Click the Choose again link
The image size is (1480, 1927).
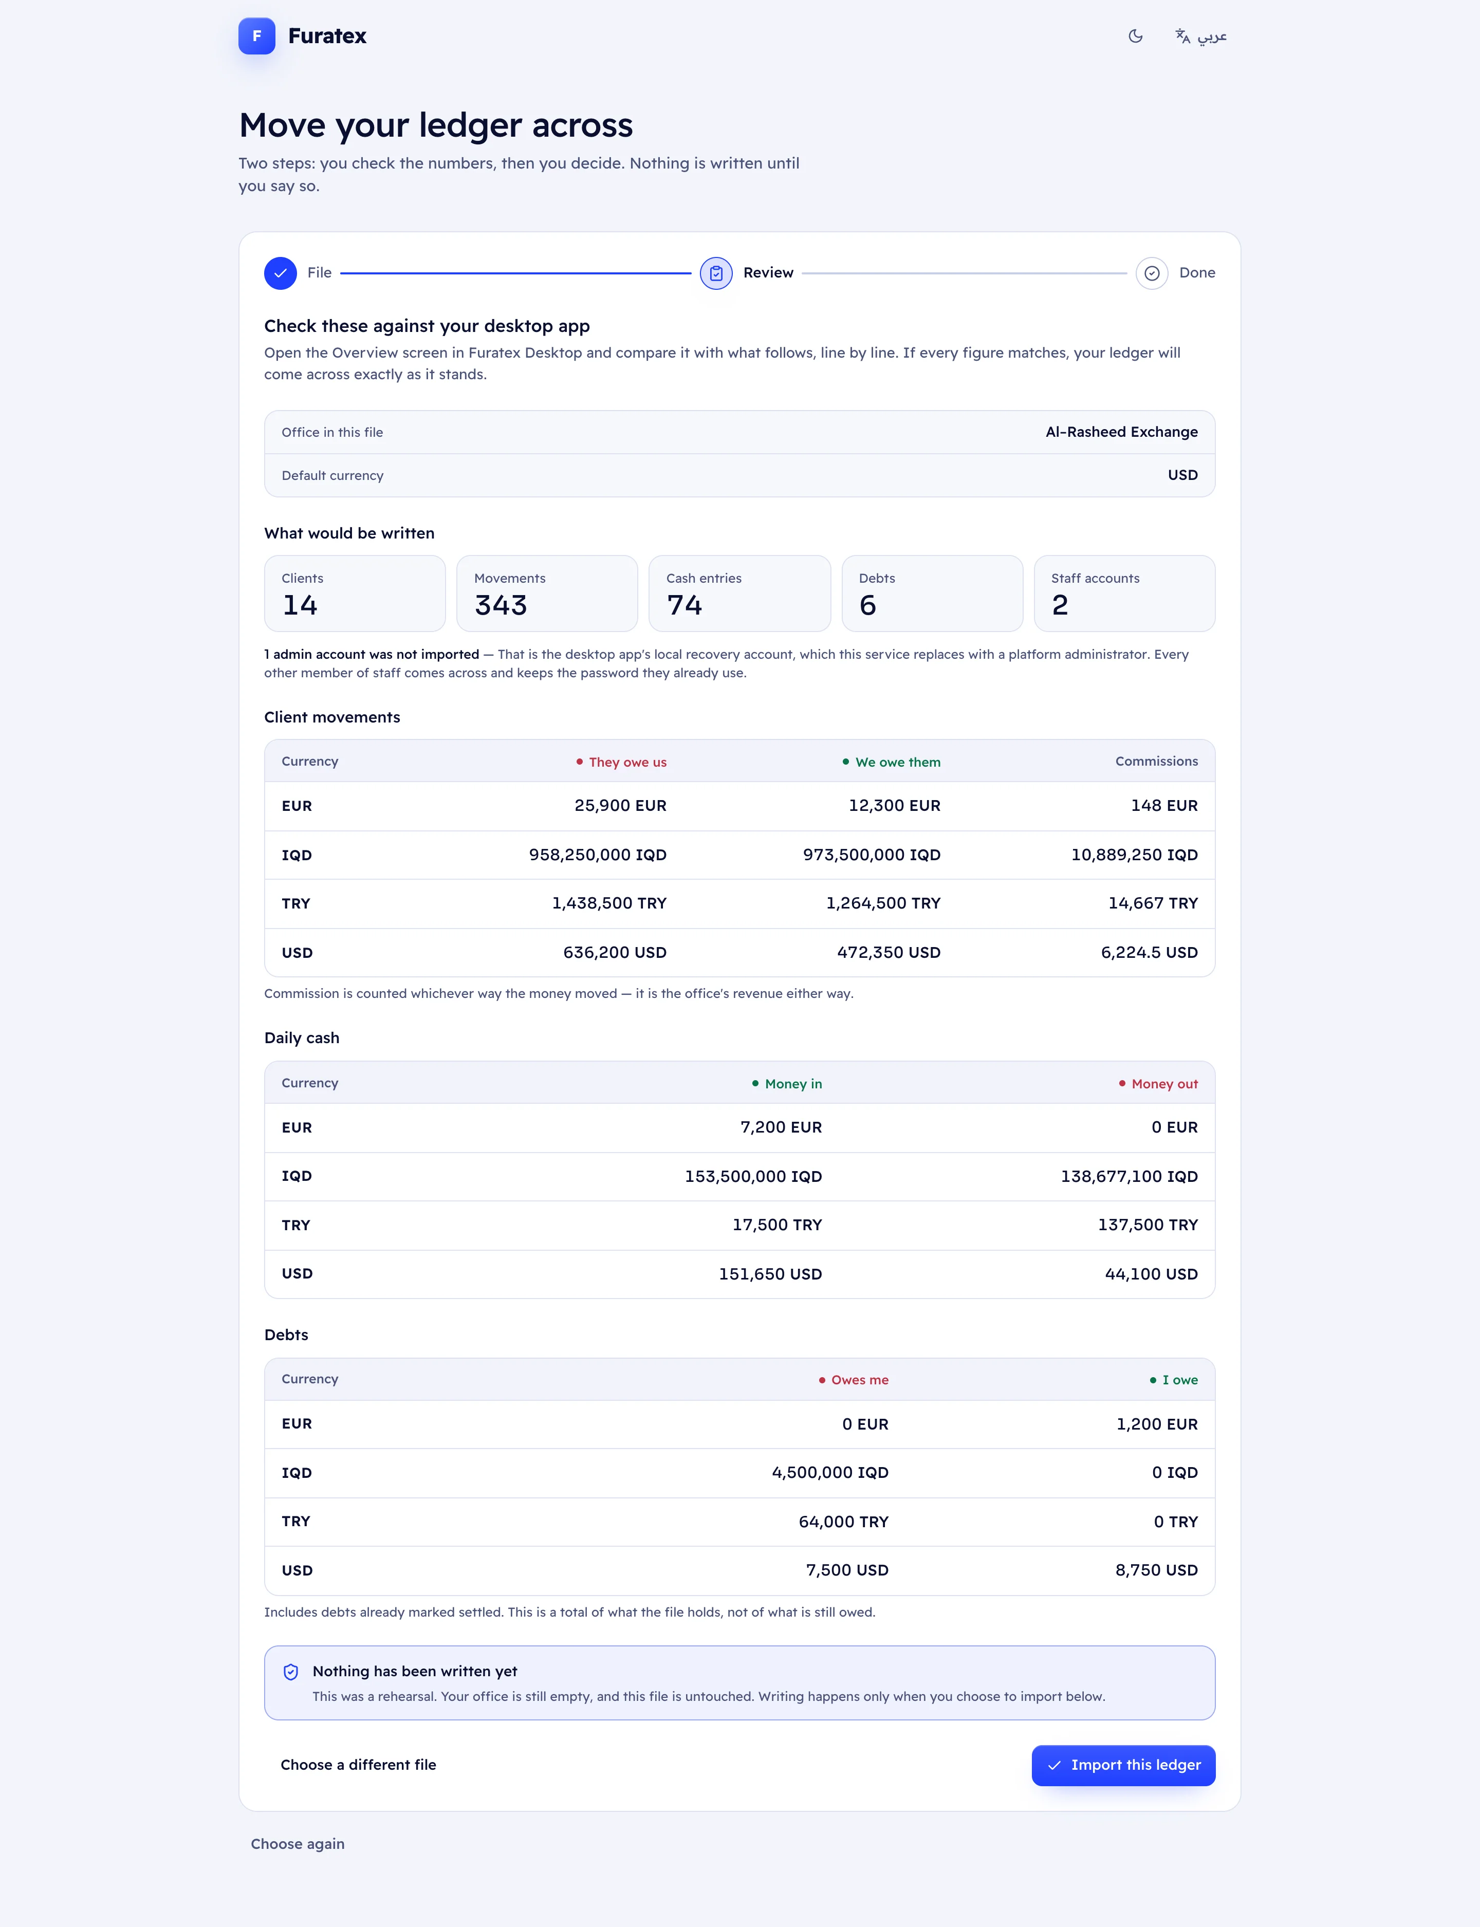click(298, 1843)
